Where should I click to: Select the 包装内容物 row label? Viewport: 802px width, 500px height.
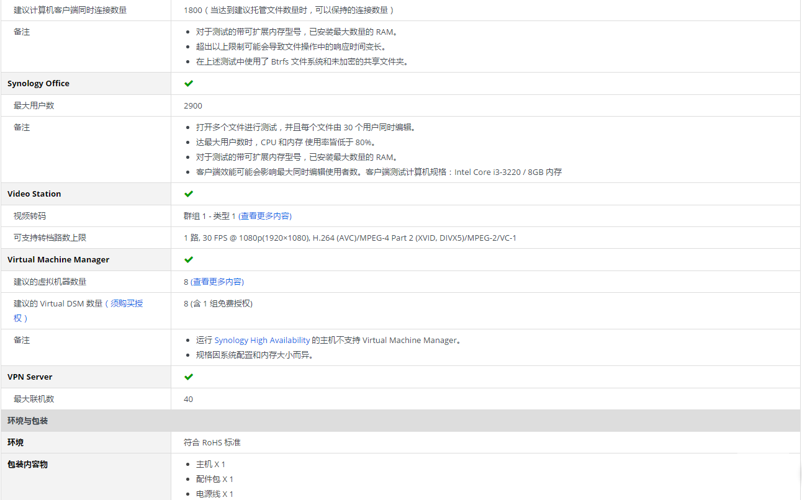point(27,464)
